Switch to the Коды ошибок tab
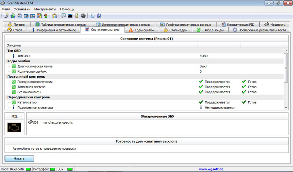 (142, 30)
